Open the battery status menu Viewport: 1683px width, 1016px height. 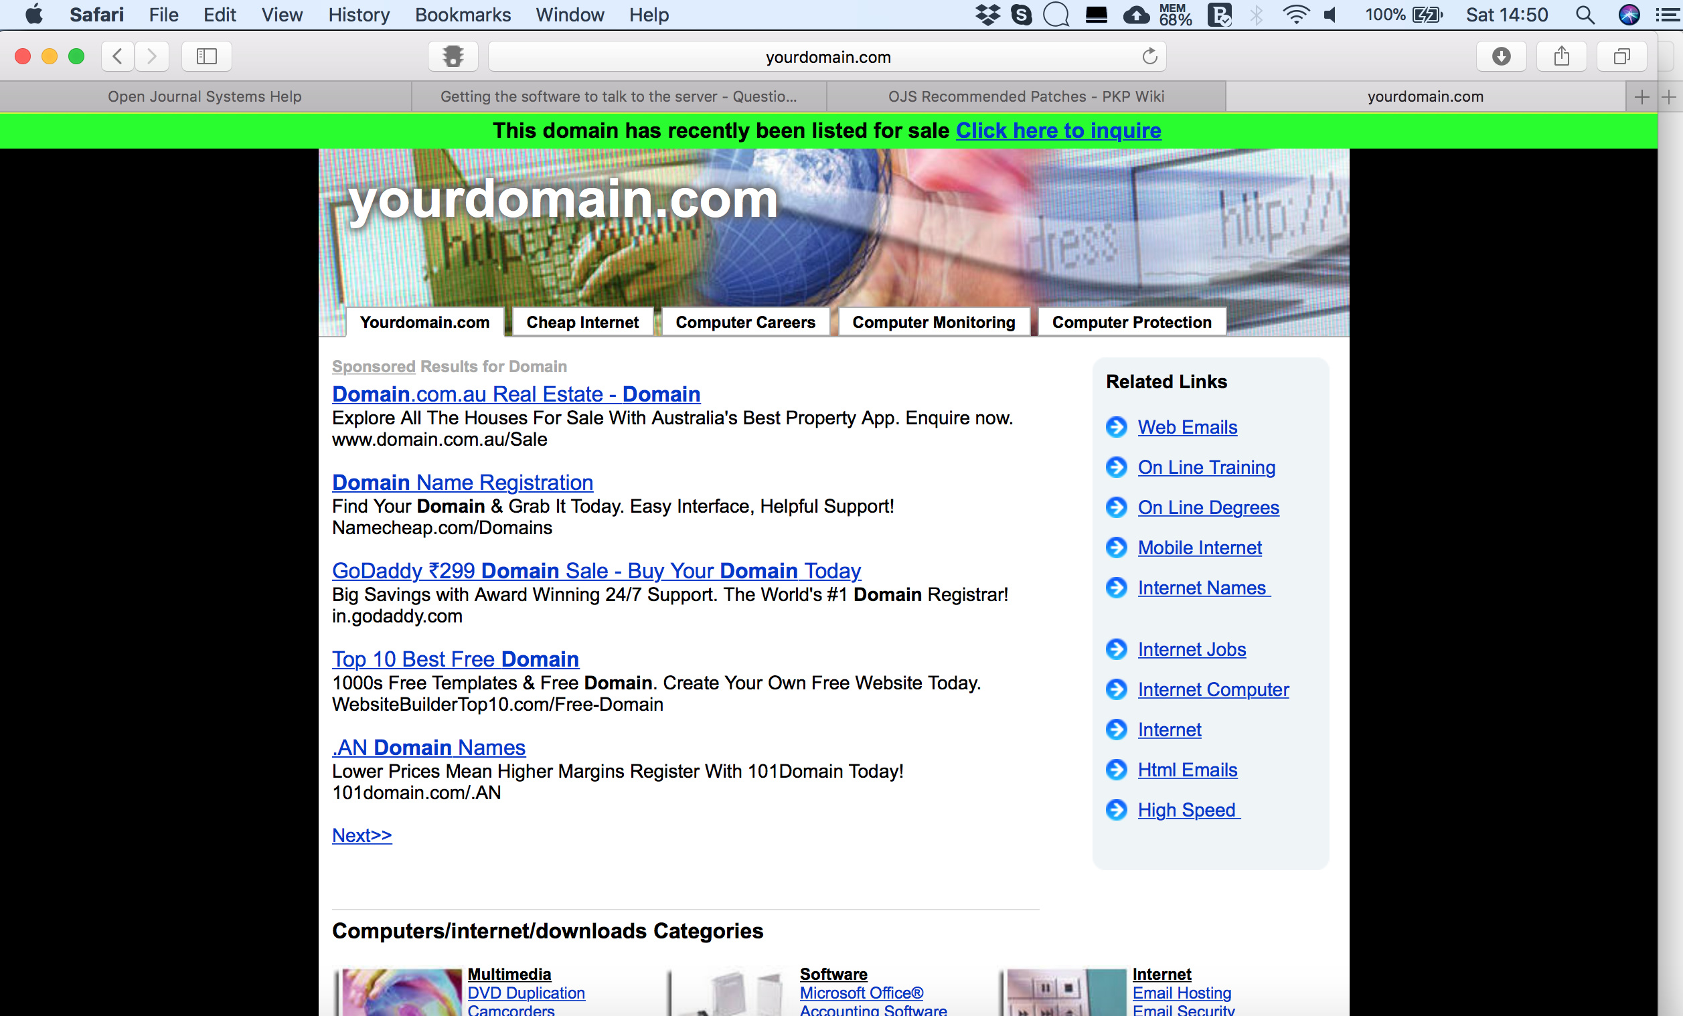[x=1404, y=14]
